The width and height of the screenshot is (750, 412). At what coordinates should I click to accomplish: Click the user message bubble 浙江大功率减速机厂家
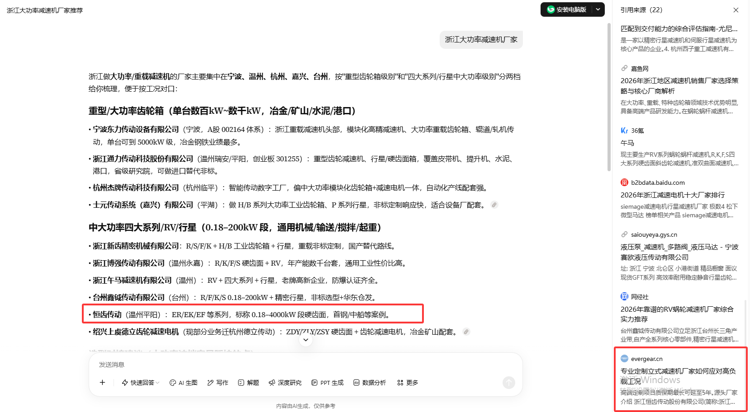coord(481,40)
